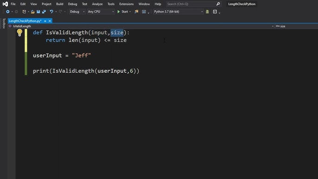Close the LengthCheckPython.py tab

pos(50,21)
